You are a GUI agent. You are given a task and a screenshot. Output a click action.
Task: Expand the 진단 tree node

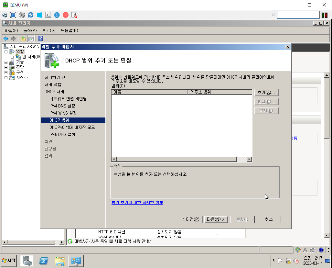(6, 67)
